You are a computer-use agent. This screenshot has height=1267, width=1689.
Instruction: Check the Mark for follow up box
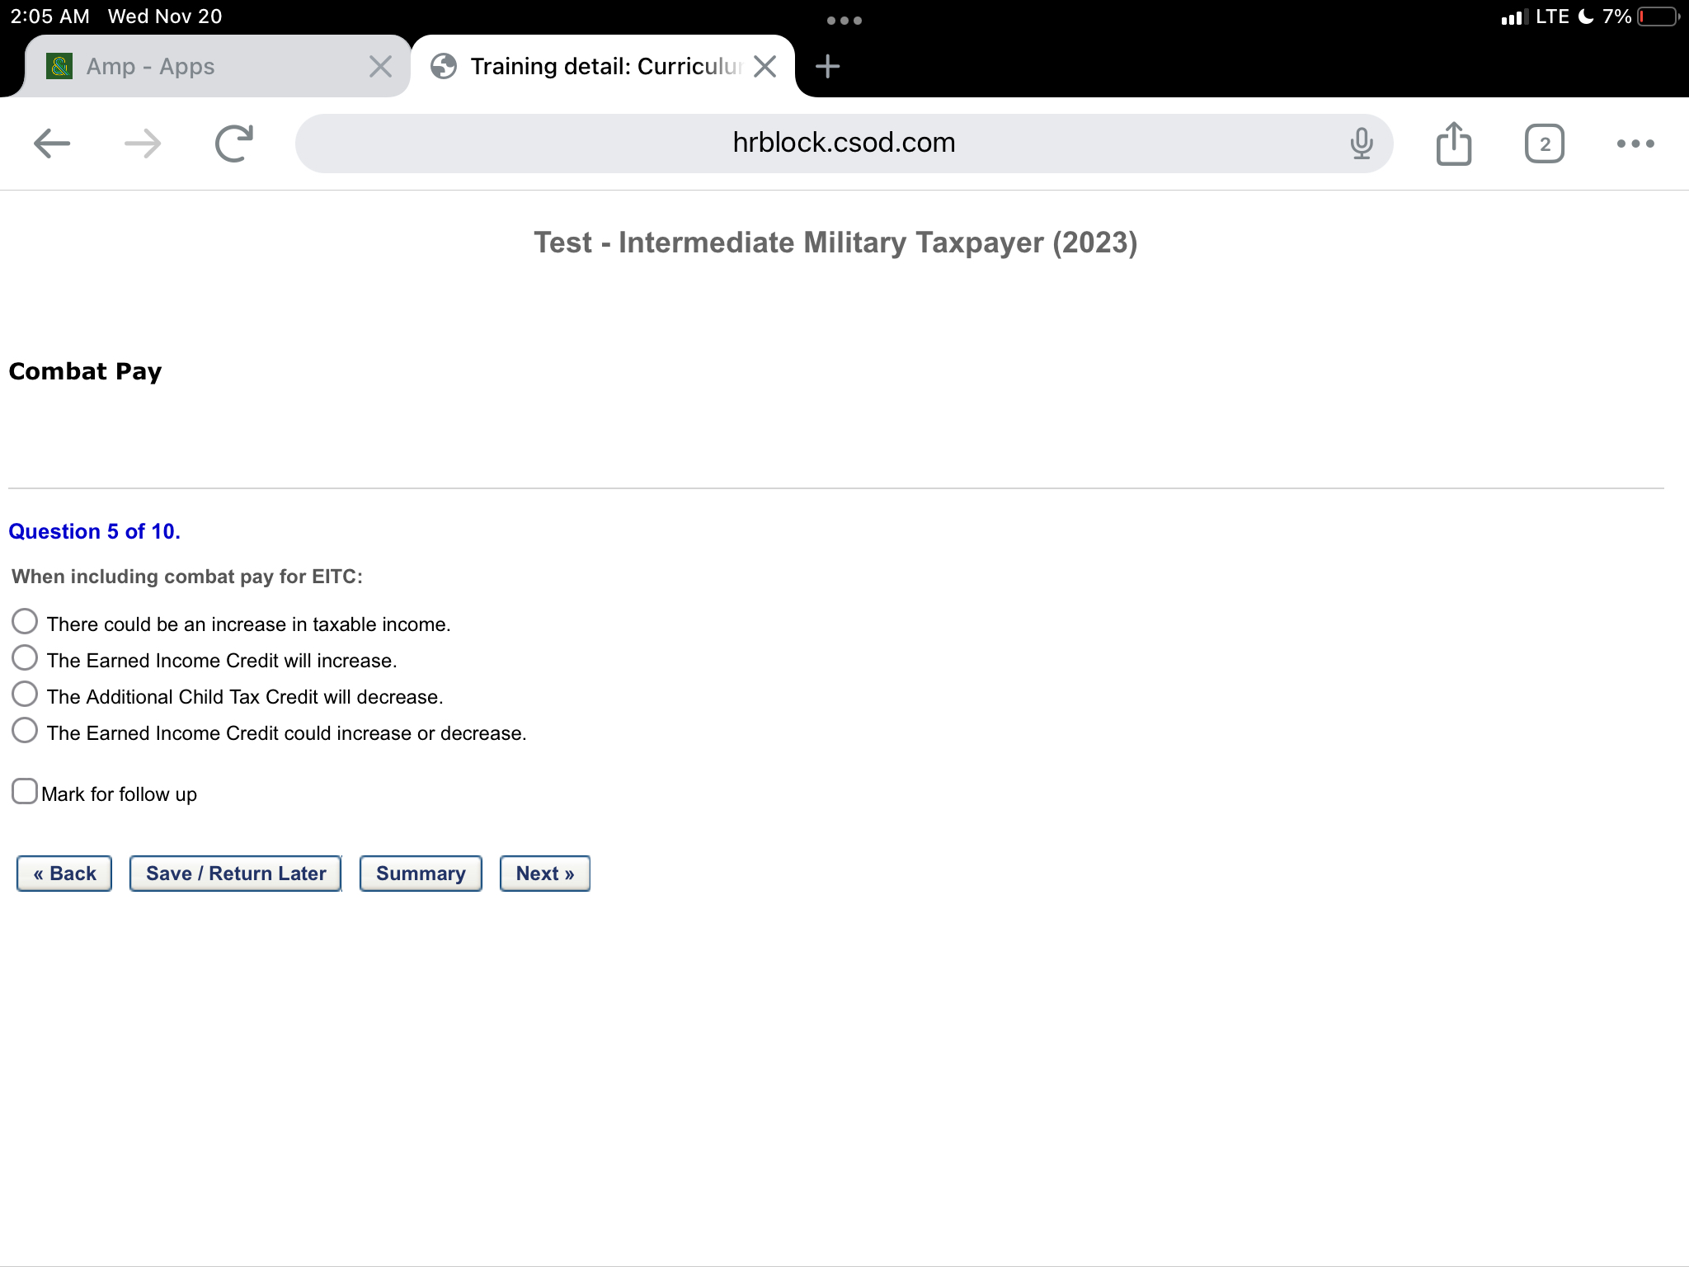pos(25,791)
